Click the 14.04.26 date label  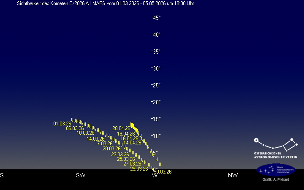click(132, 143)
